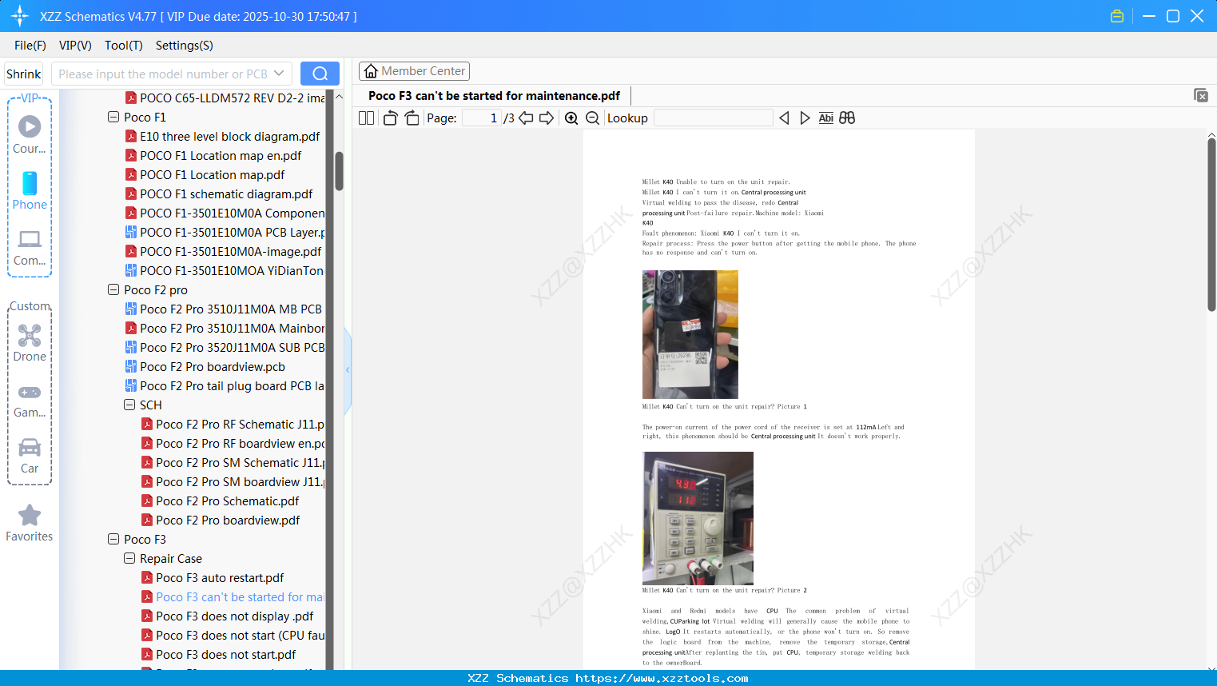Toggle the Abi match-word option
The width and height of the screenshot is (1217, 686).
pyautogui.click(x=826, y=118)
